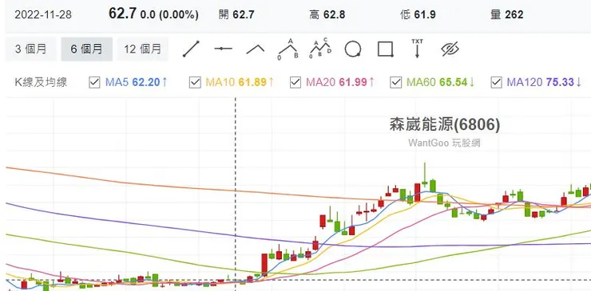Click the chart title 森崴能源(6806)
Viewport: 591px width, 291px height.
tap(444, 124)
